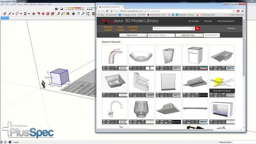Image resolution: width=256 pixels, height=144 pixels.
Task: Select the Paint Bucket tool
Action: [x=68, y=14]
